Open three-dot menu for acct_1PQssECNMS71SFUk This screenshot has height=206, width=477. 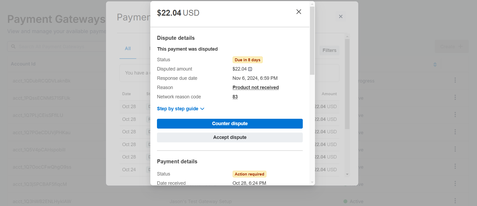(x=455, y=97)
